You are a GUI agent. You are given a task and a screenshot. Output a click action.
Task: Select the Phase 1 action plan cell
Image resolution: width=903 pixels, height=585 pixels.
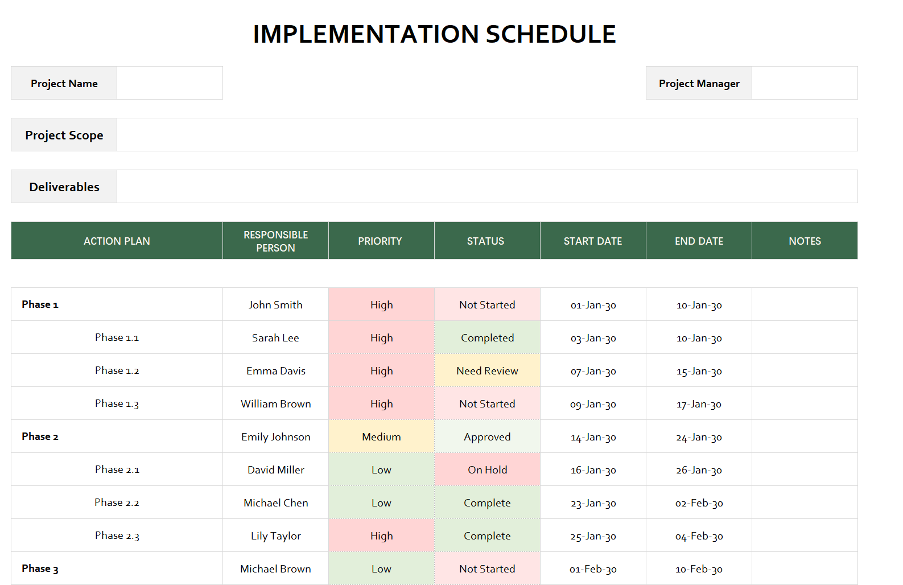pos(117,304)
